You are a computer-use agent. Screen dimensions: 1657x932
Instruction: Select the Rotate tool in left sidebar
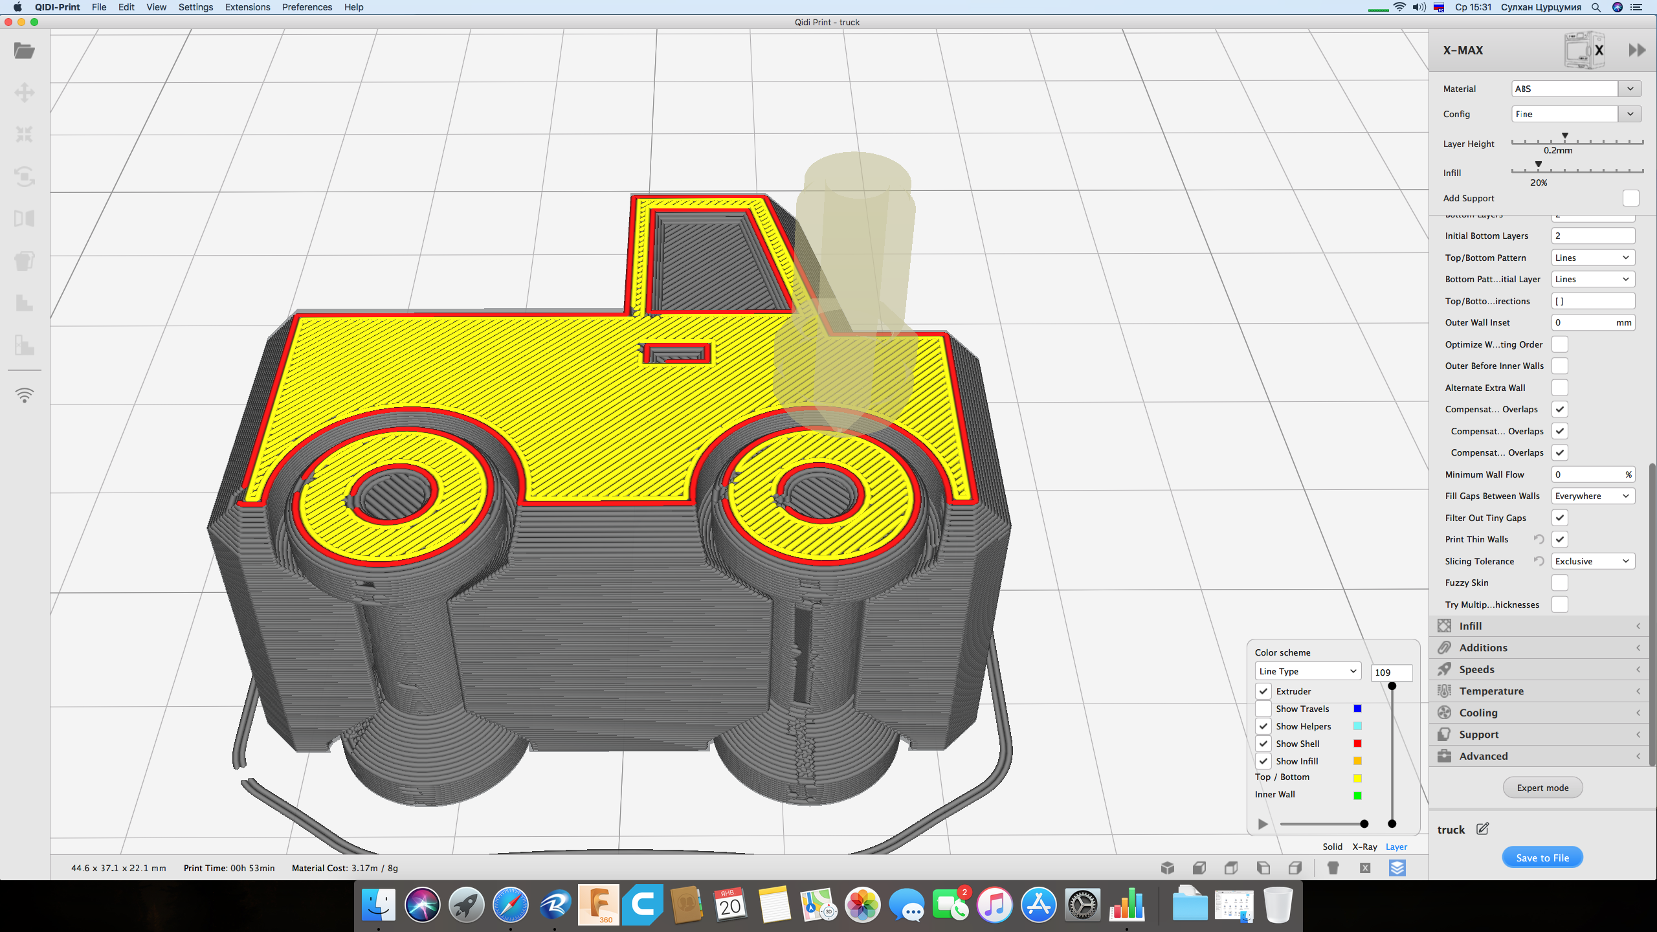(25, 177)
